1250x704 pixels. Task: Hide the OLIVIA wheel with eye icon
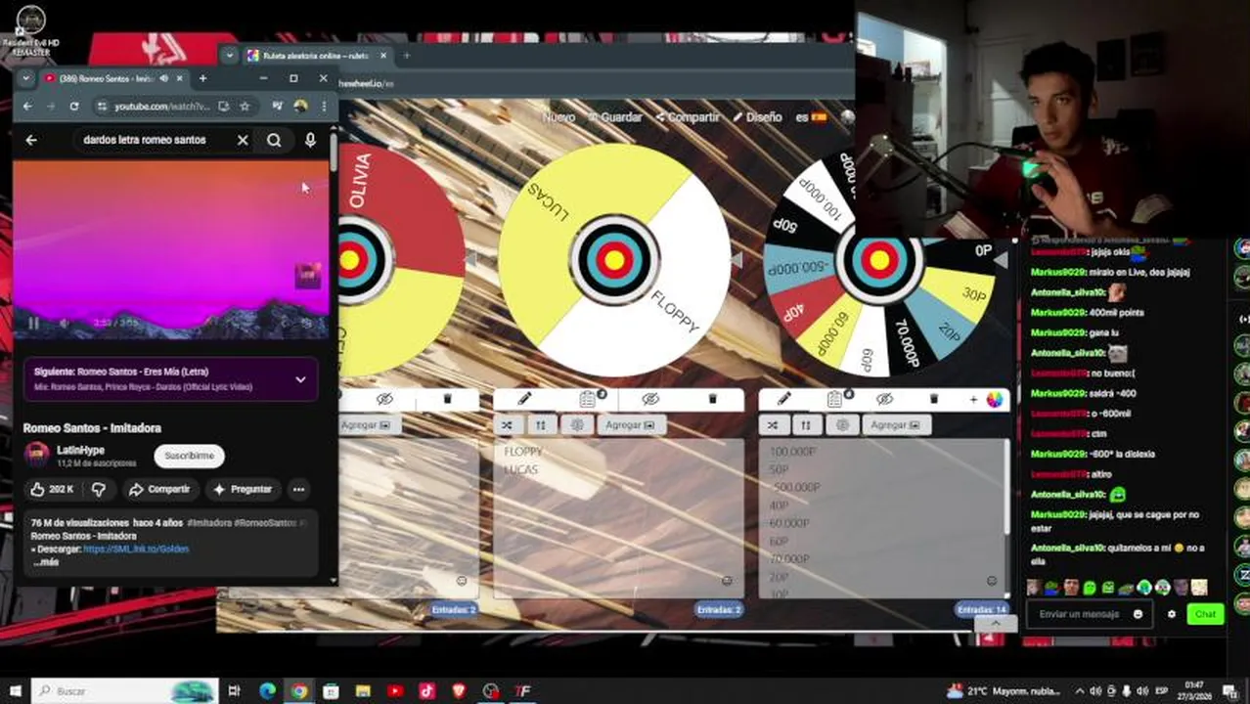pyautogui.click(x=384, y=399)
